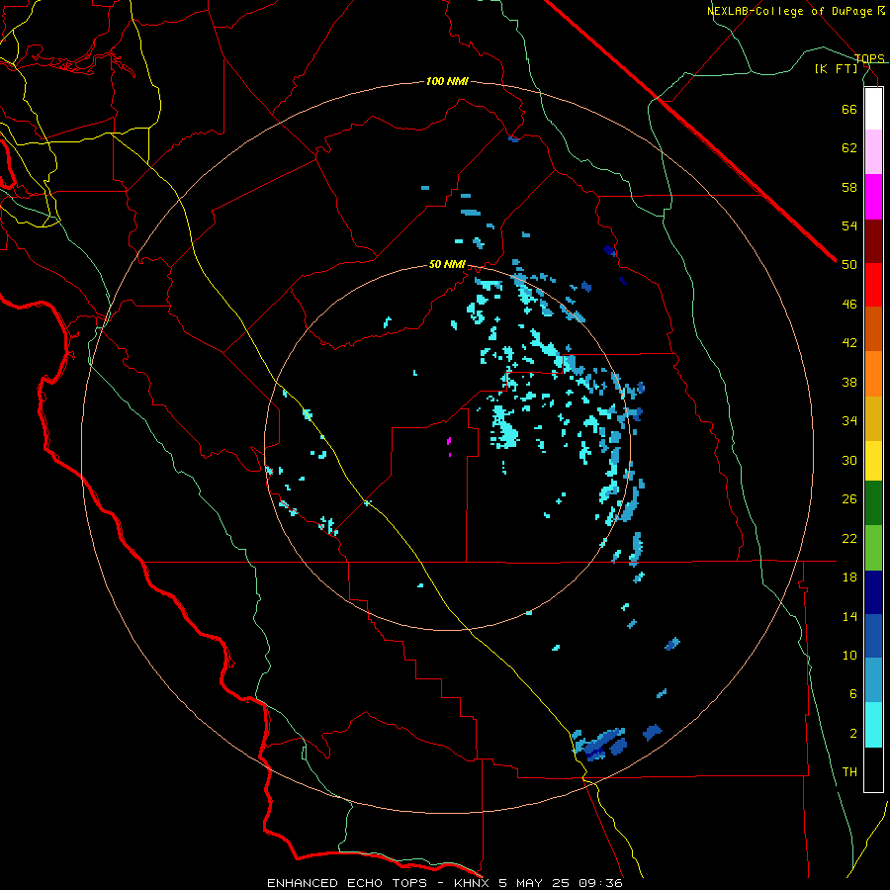Click the '26' legend value
This screenshot has width=890, height=890.
tap(849, 499)
